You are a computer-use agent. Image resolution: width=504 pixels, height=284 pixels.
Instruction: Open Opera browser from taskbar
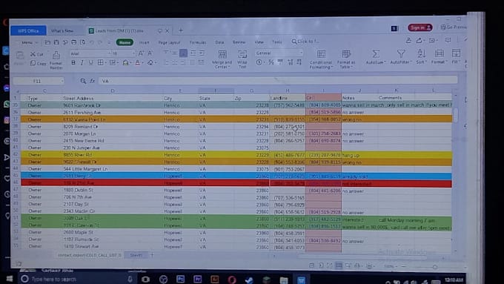[232, 280]
